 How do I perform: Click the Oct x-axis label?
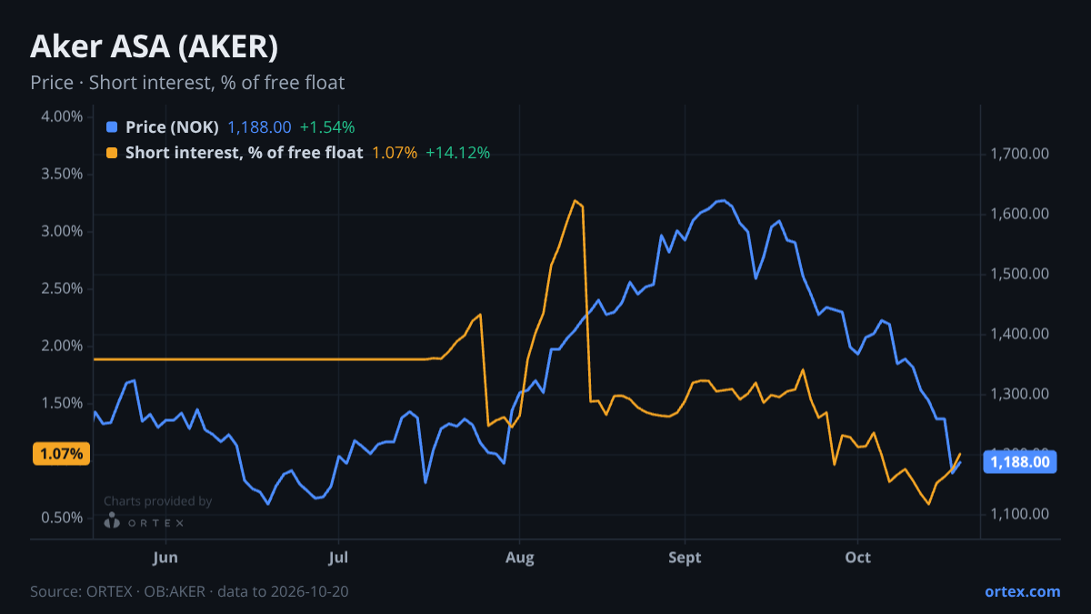[x=858, y=557]
